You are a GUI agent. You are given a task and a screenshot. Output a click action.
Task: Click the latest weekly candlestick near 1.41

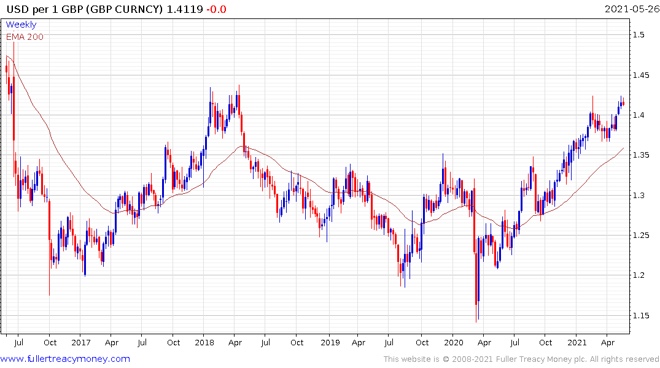tap(623, 102)
